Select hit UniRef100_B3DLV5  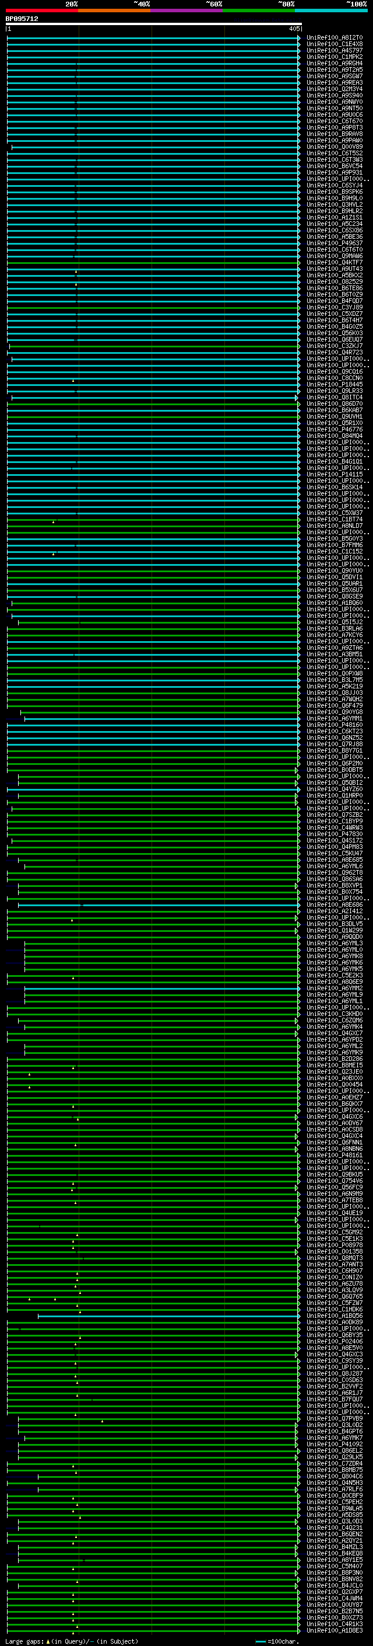335,923
